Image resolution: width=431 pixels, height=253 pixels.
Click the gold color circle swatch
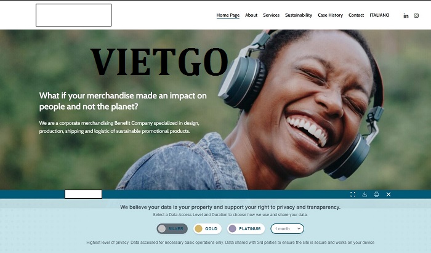point(198,228)
